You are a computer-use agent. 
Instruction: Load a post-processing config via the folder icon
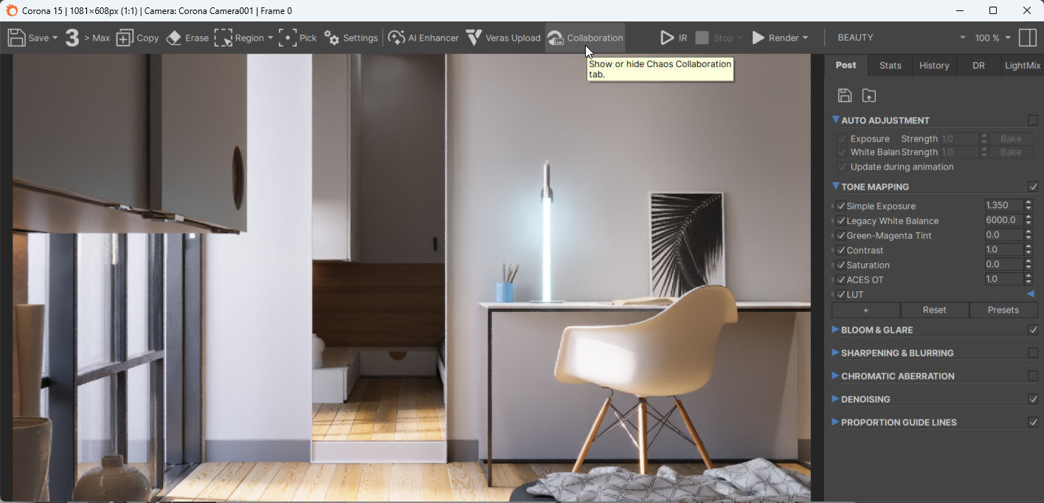869,95
